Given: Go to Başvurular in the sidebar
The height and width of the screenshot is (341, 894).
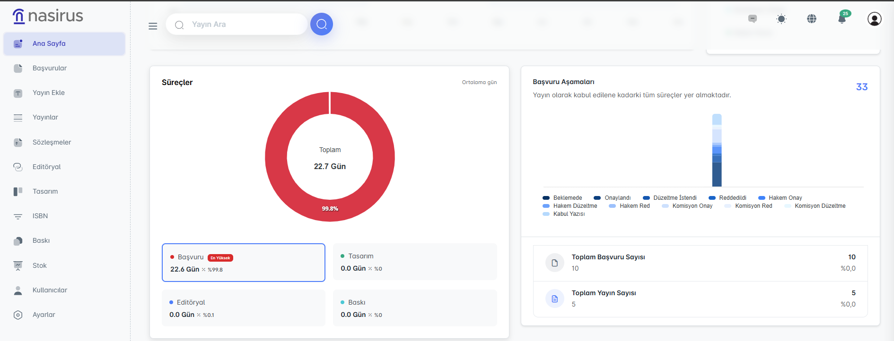Looking at the screenshot, I should click(50, 68).
